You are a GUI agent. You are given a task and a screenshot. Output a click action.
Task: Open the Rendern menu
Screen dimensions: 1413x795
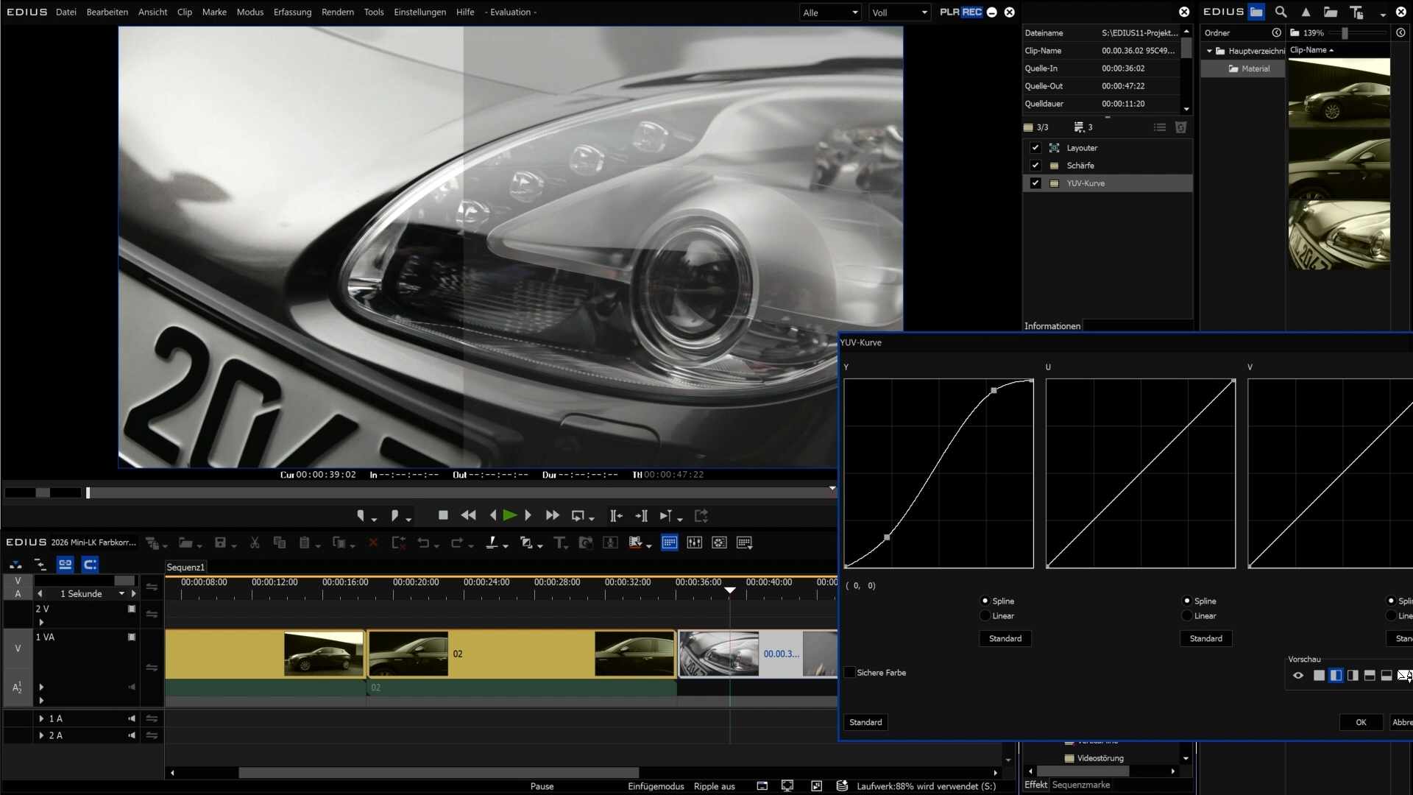(337, 12)
